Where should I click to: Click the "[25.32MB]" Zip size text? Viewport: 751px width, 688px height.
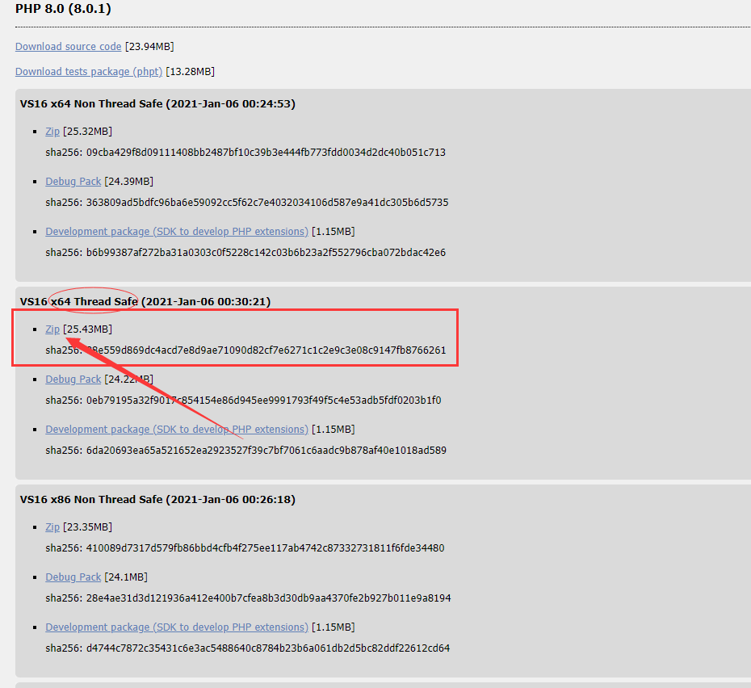tap(88, 132)
